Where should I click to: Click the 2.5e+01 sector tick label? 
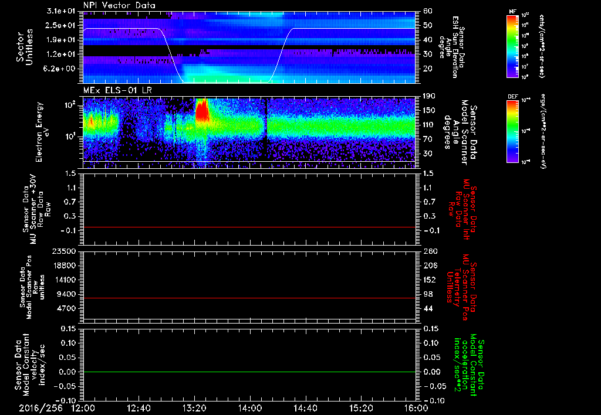click(x=60, y=25)
